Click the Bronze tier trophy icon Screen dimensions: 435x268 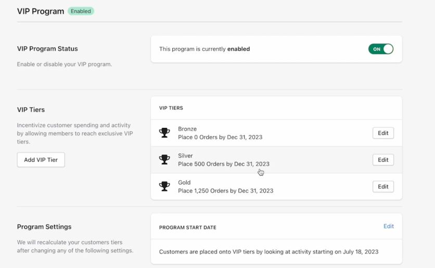coord(164,133)
